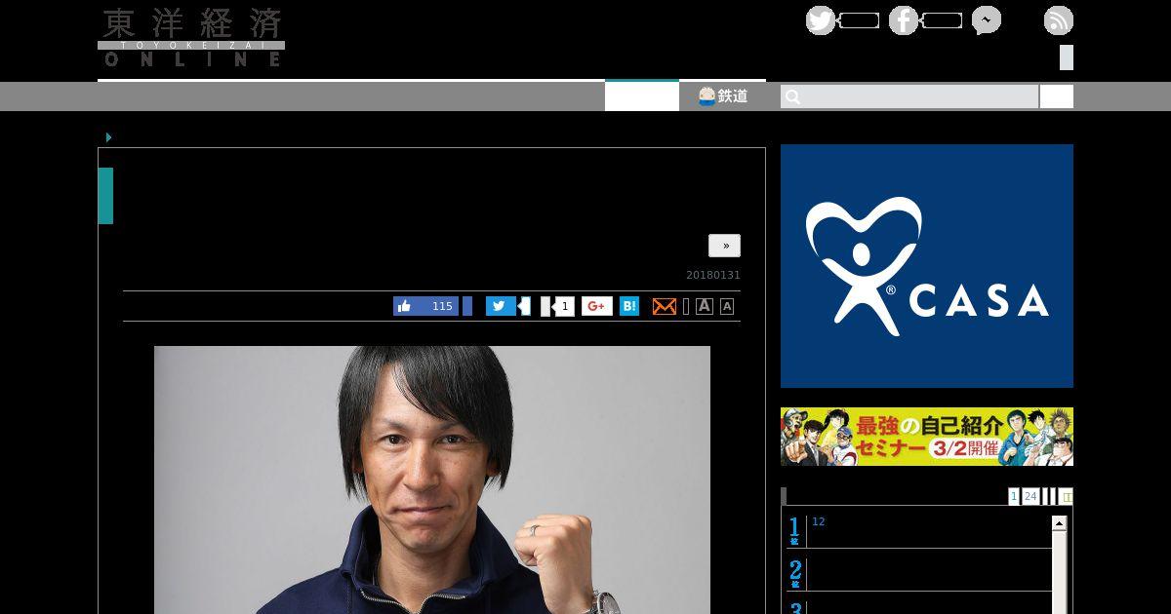
Task: Choose the larger A font size
Action: pyautogui.click(x=705, y=306)
